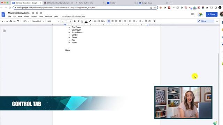
Task: Click the blue Share button
Action: point(212,14)
